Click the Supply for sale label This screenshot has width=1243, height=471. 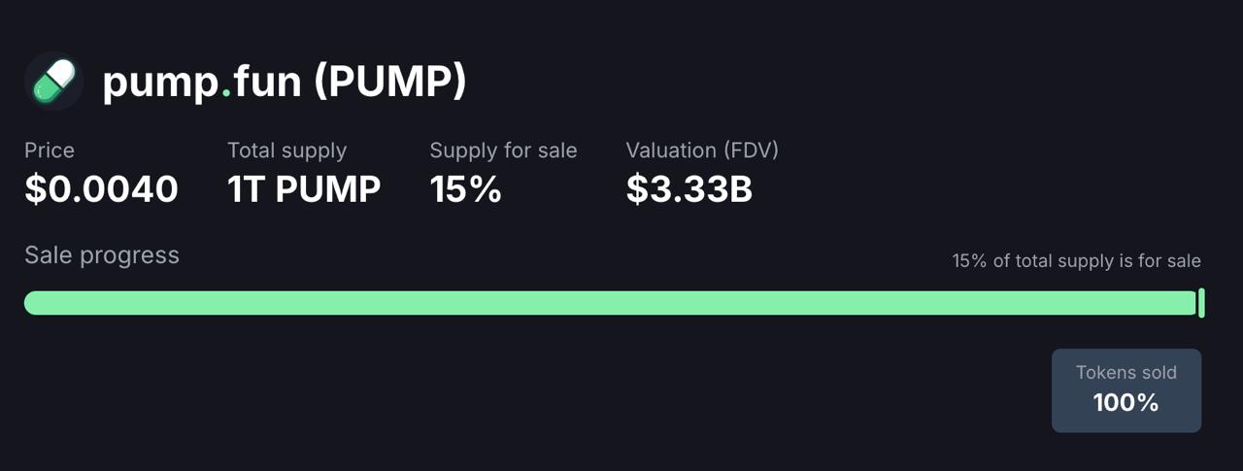click(x=503, y=151)
